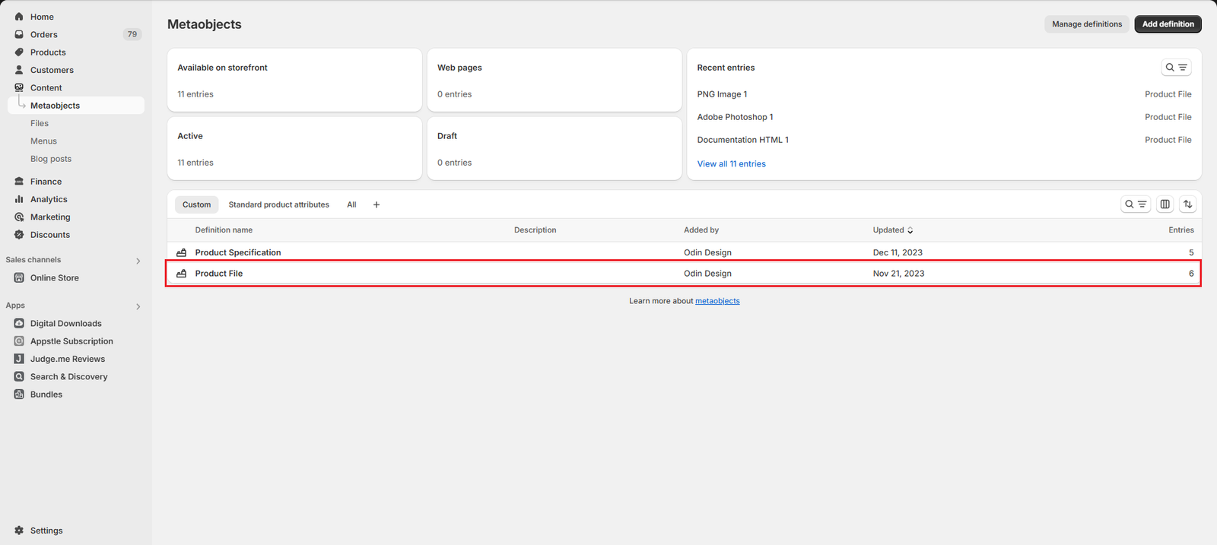Image resolution: width=1217 pixels, height=545 pixels.
Task: Search and filter the definitions table
Action: click(x=1136, y=204)
